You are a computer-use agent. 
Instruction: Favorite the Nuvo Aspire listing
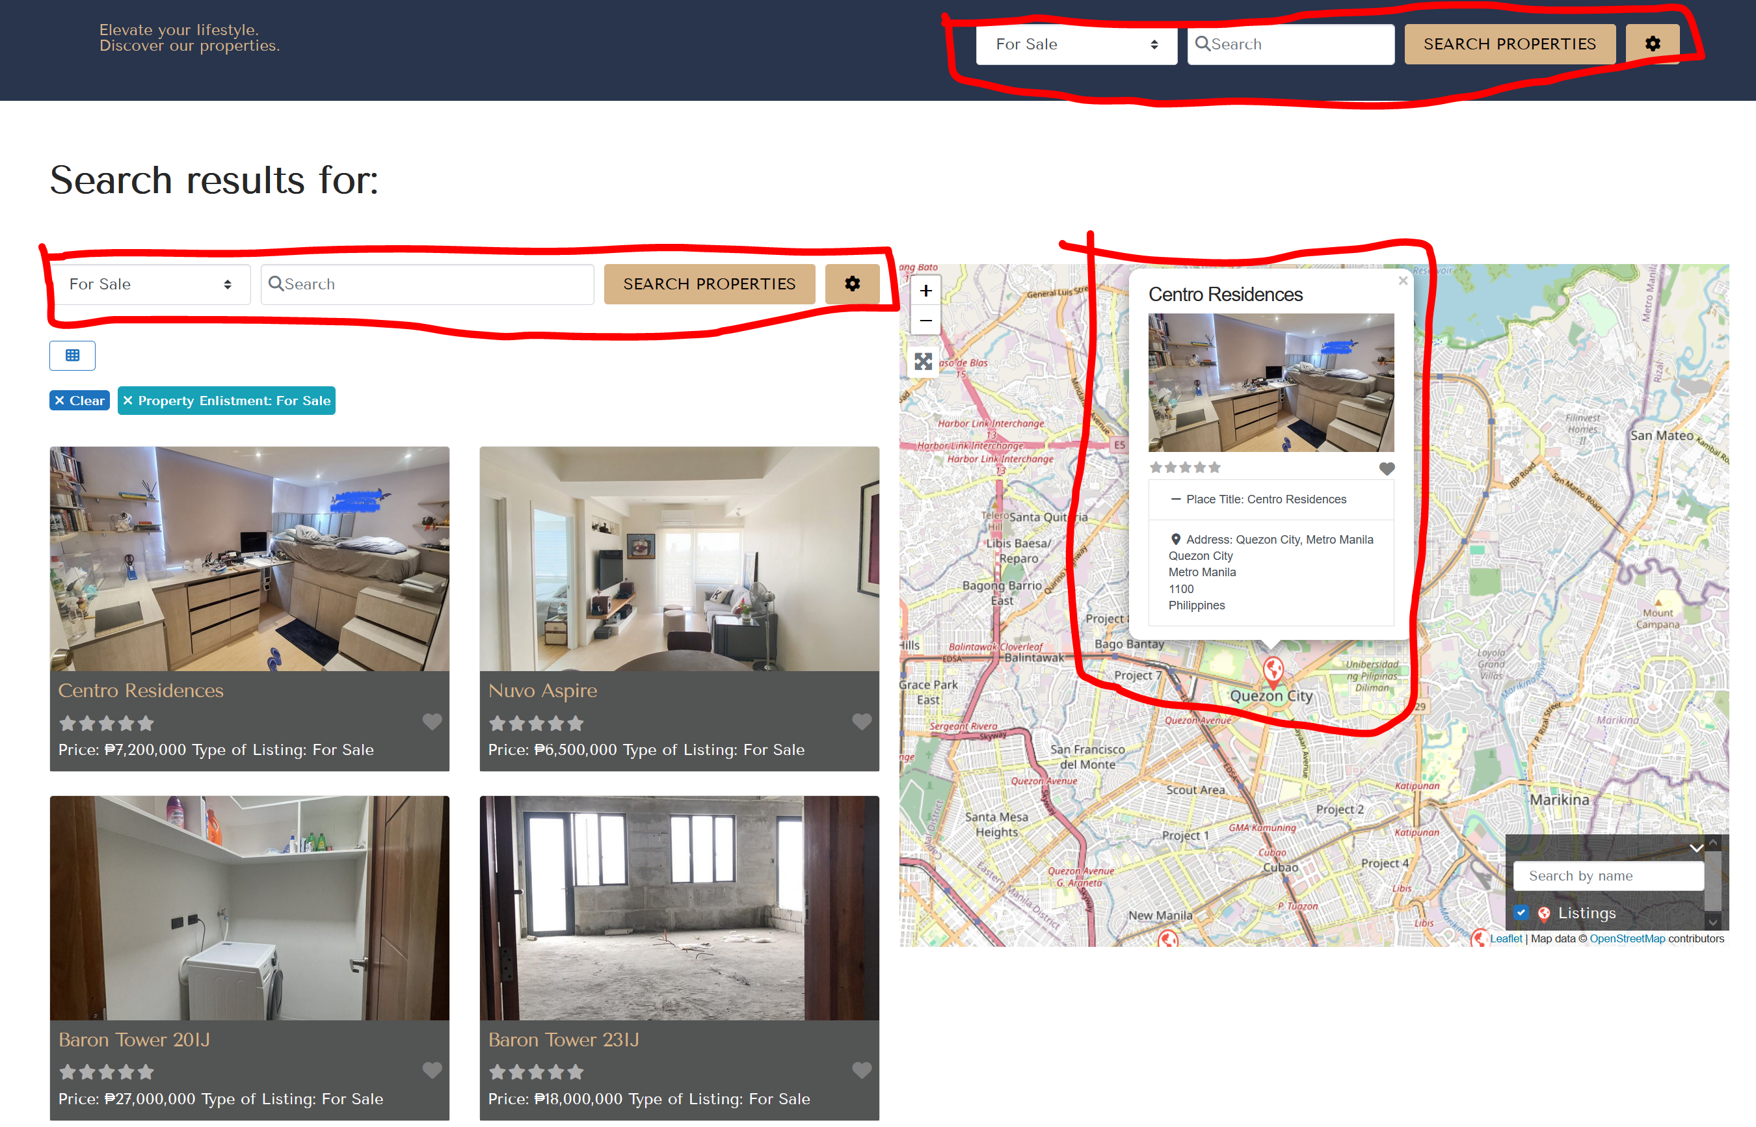[x=862, y=722]
